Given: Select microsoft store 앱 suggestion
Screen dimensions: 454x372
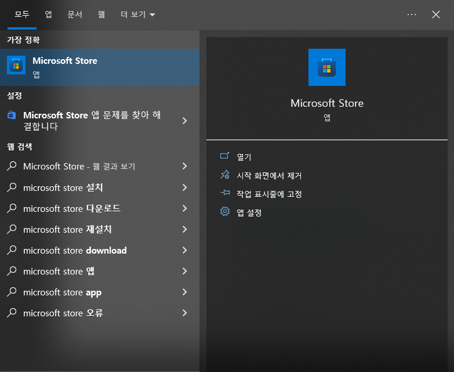Looking at the screenshot, I should [x=100, y=271].
